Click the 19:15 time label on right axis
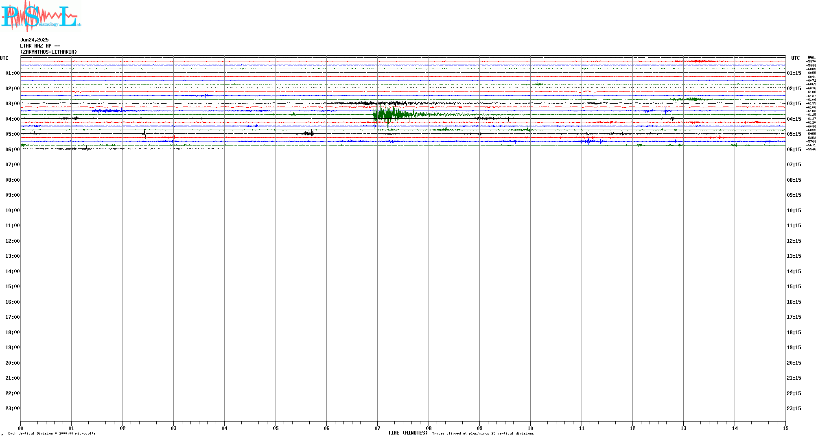Viewport: 818px width, 439px height. (794, 348)
